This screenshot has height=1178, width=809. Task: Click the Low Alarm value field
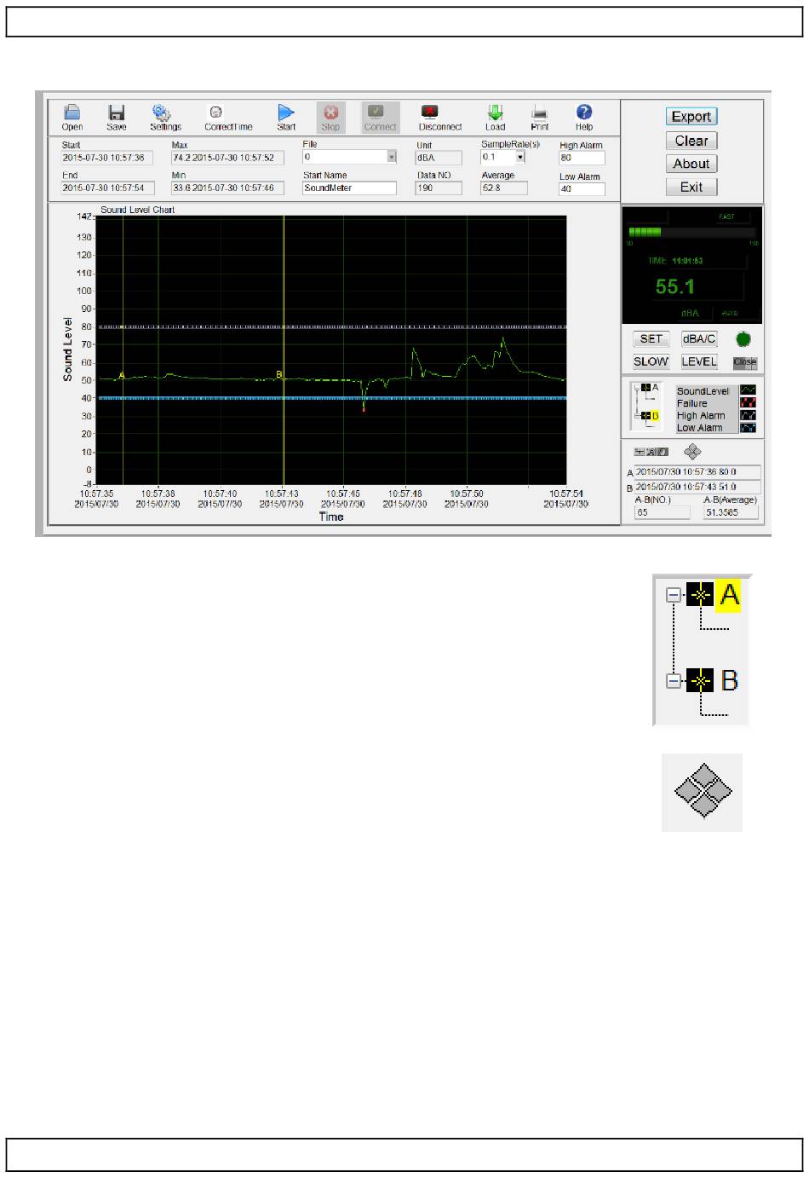[582, 188]
